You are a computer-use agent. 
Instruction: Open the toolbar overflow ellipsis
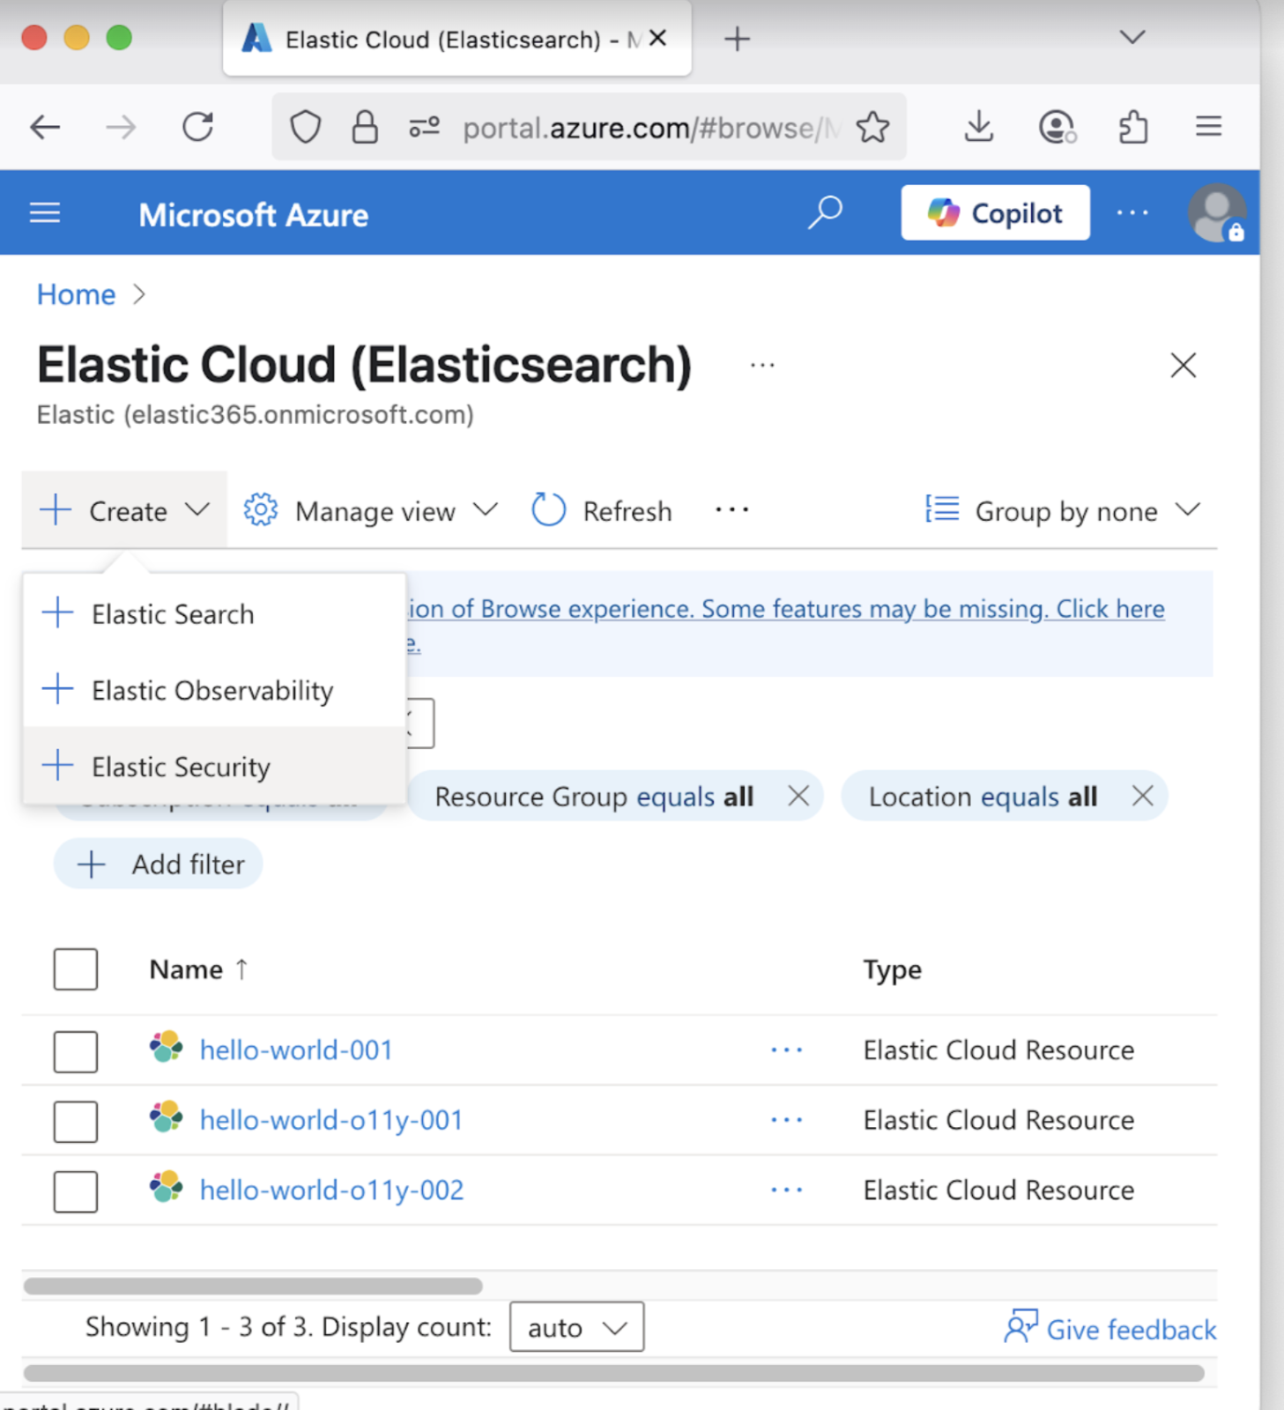coord(731,509)
